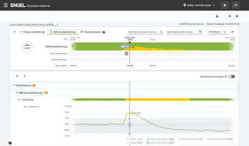Click the setpoint change pencil marker
The image size is (249, 146).
(126, 54)
